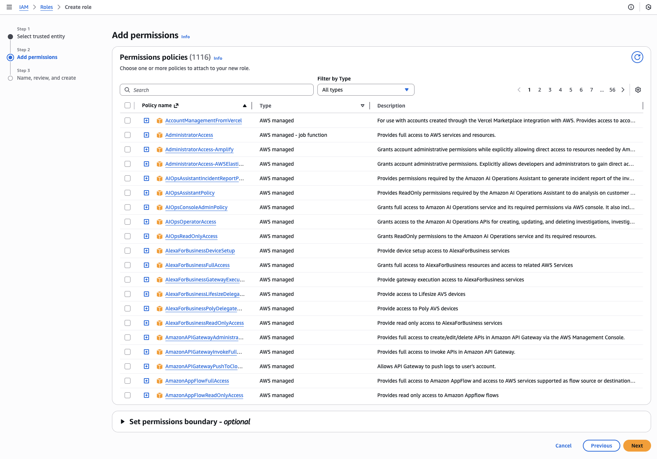The width and height of the screenshot is (657, 459).
Task: Open the navigation hamburger menu
Action: (x=9, y=7)
